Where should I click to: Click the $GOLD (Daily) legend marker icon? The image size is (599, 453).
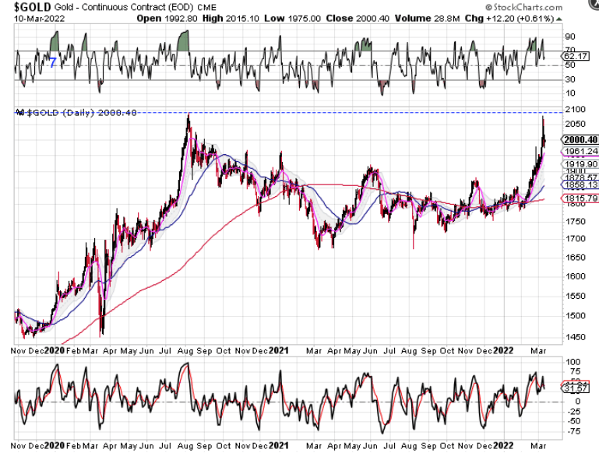click(20, 113)
